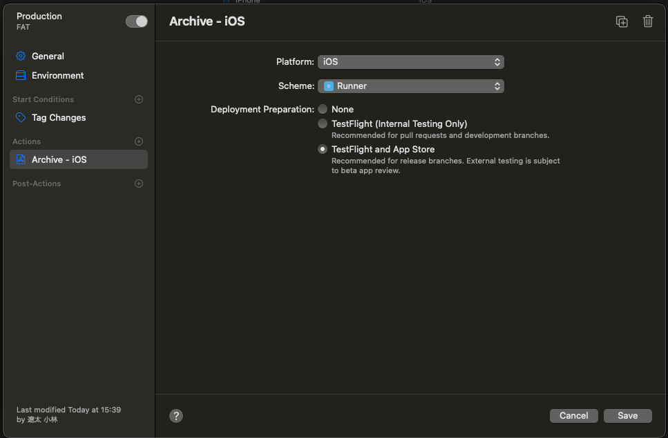Select Archive - iOS action in sidebar
Screen dimensions: 668x438
(x=79, y=159)
